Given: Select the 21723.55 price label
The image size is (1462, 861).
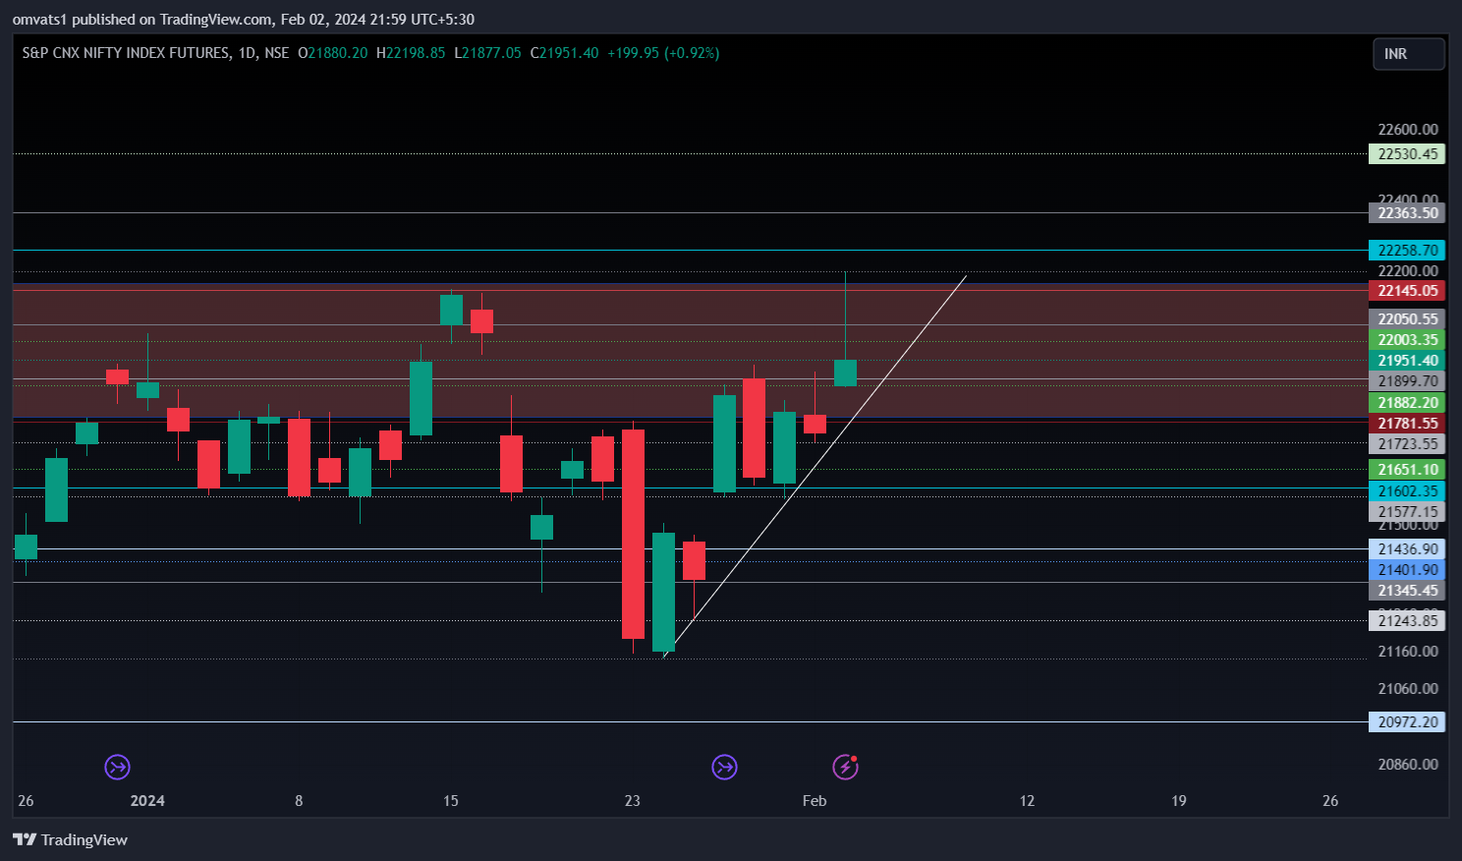Looking at the screenshot, I should click(x=1407, y=444).
